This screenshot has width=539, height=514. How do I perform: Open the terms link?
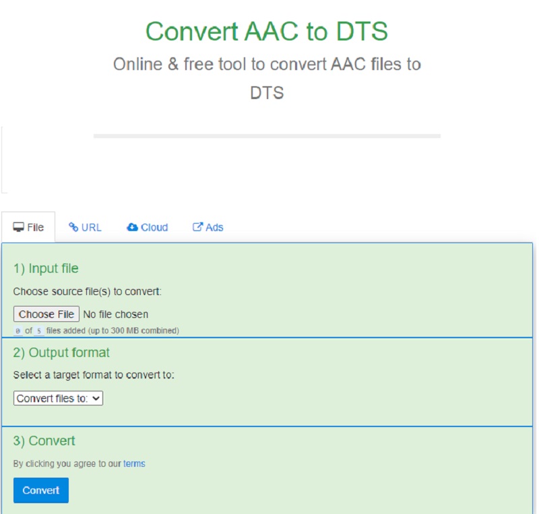(x=133, y=463)
